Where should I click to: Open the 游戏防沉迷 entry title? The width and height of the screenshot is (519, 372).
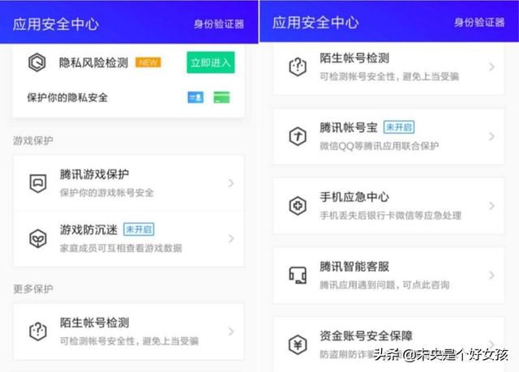88,229
